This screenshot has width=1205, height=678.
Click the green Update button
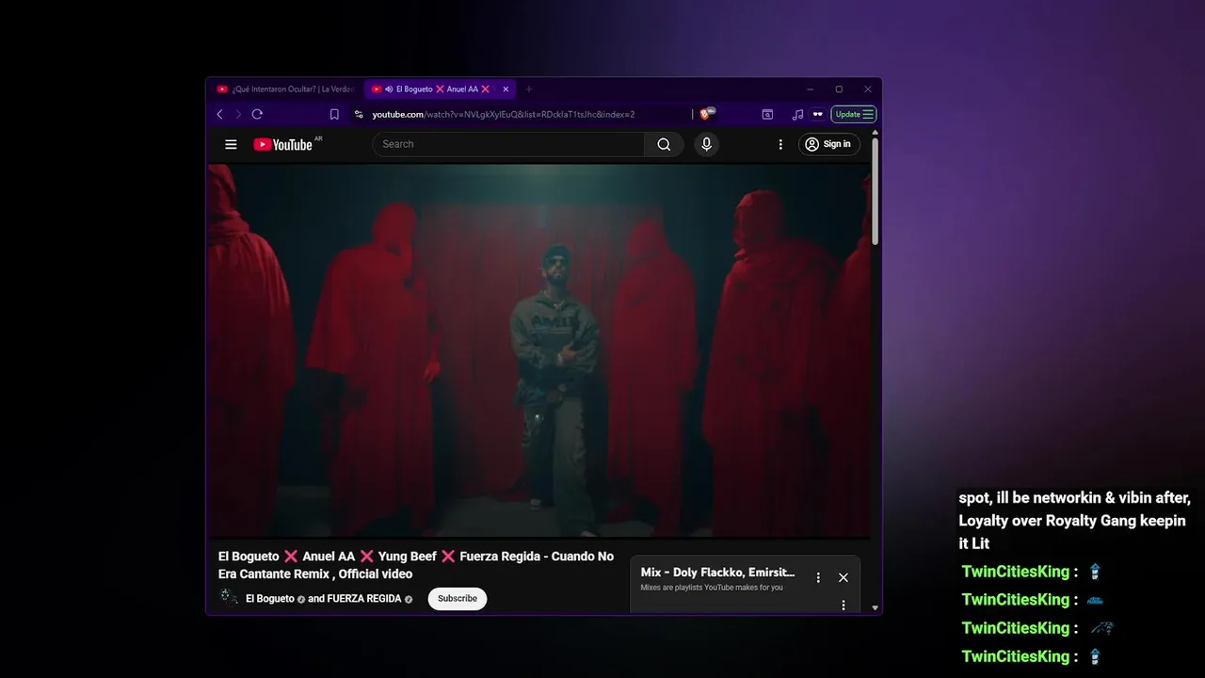tap(854, 114)
